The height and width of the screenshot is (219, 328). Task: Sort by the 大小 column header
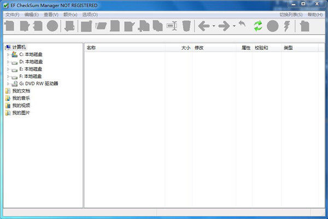click(179, 48)
